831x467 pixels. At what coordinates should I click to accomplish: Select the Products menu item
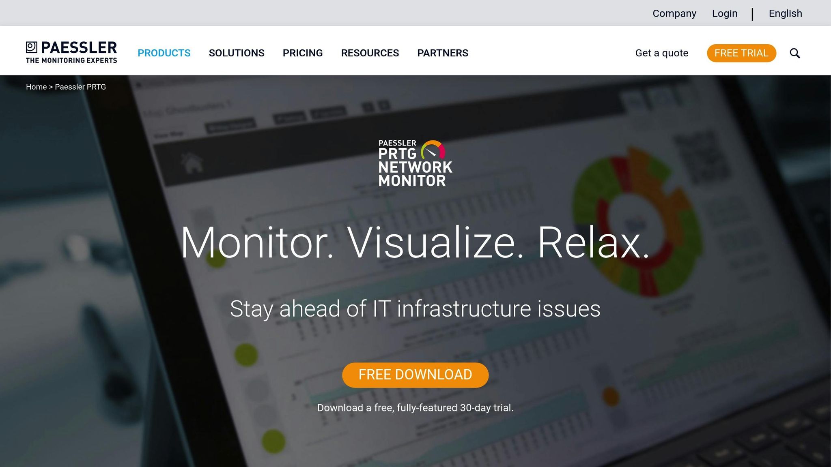164,53
